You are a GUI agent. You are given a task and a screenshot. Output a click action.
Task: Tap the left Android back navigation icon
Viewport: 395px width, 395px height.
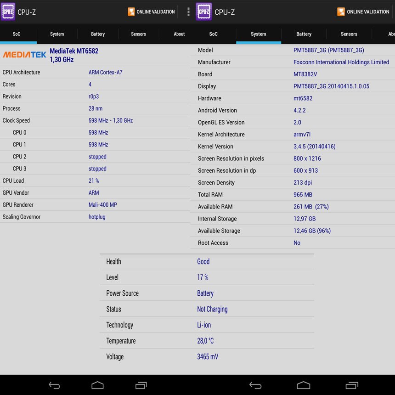(54, 385)
